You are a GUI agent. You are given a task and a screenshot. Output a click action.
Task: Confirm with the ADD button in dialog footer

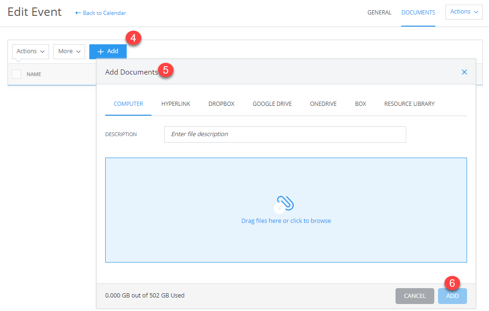[x=452, y=296]
